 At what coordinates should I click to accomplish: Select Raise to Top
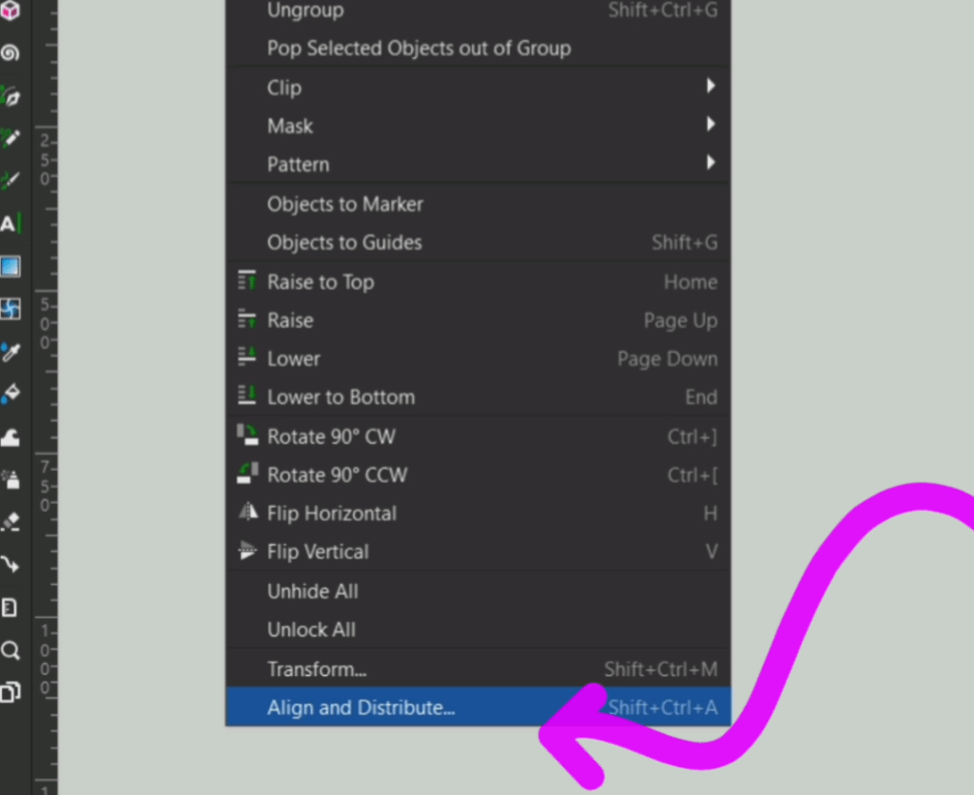coord(321,281)
